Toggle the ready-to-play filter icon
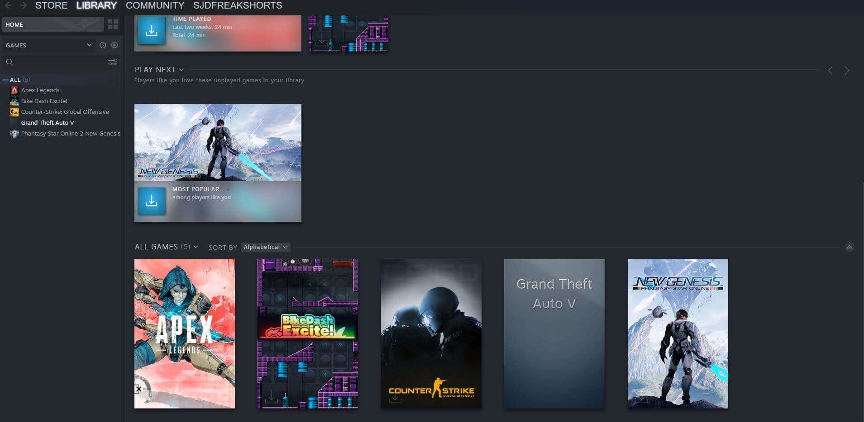This screenshot has height=422, width=864. 115,45
